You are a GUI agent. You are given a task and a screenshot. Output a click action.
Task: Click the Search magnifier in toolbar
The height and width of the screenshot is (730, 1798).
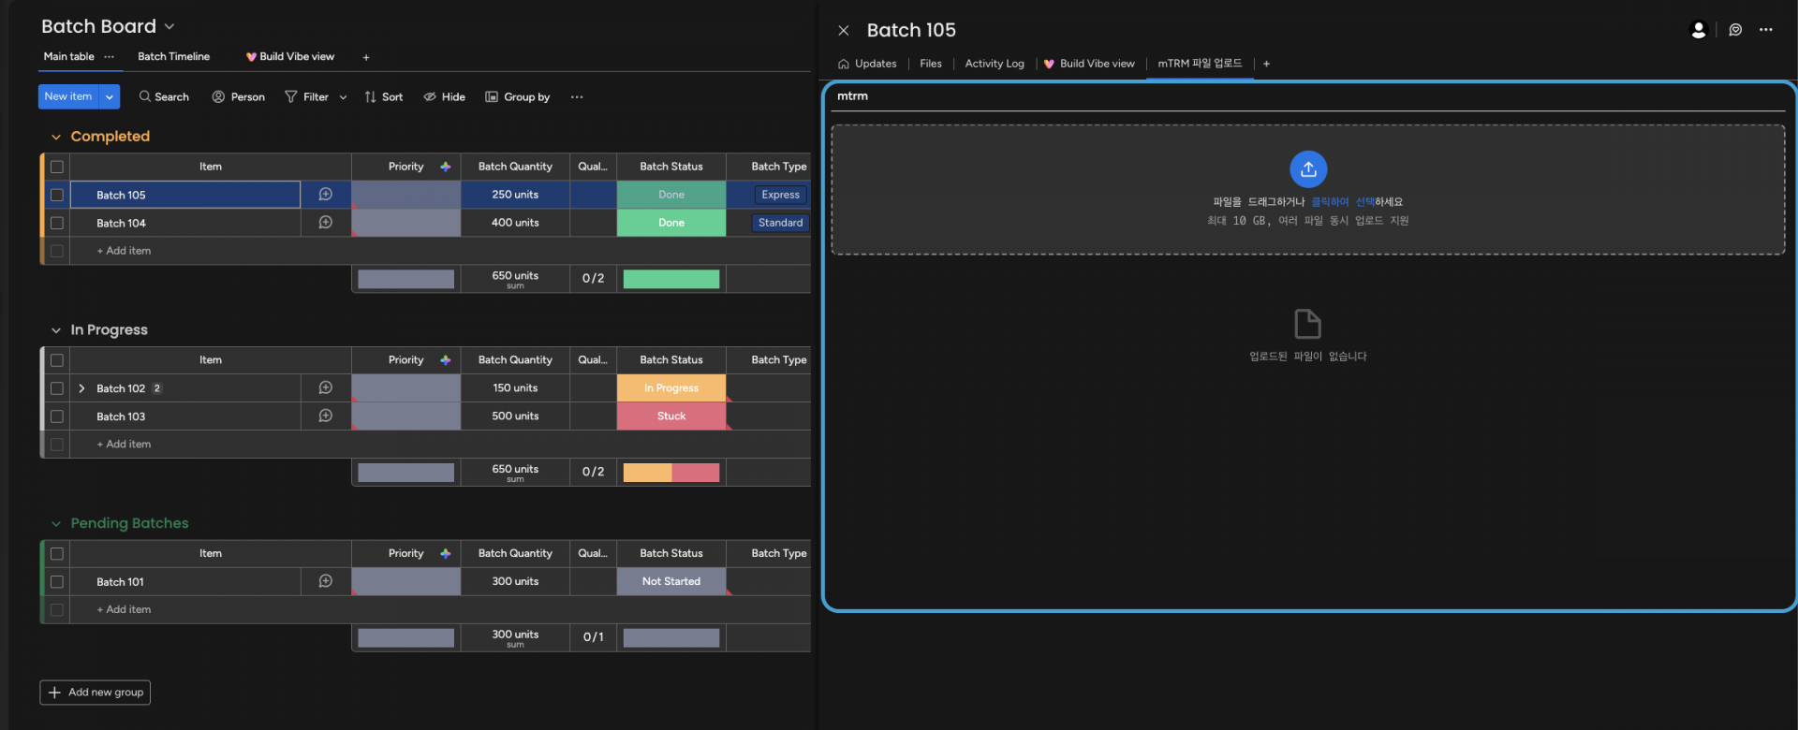[x=145, y=96]
